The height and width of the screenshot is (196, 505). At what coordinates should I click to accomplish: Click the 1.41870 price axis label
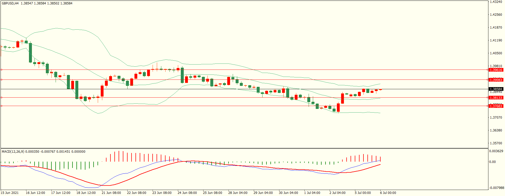pos(496,28)
